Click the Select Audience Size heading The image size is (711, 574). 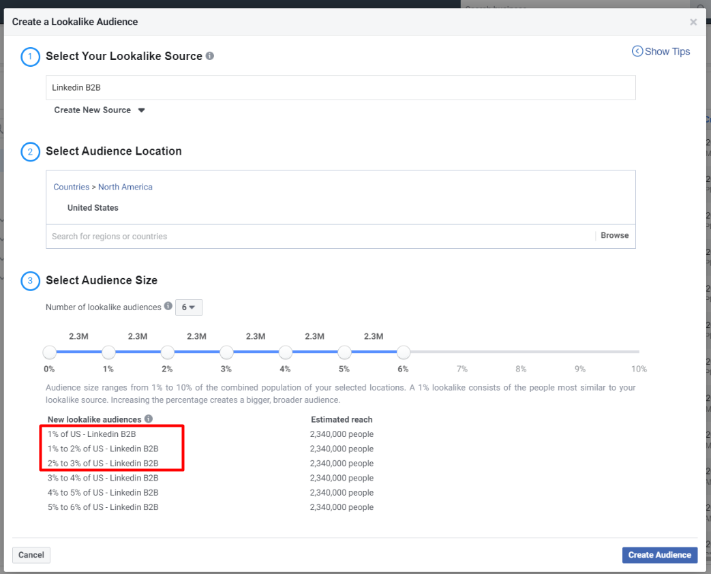tap(102, 280)
